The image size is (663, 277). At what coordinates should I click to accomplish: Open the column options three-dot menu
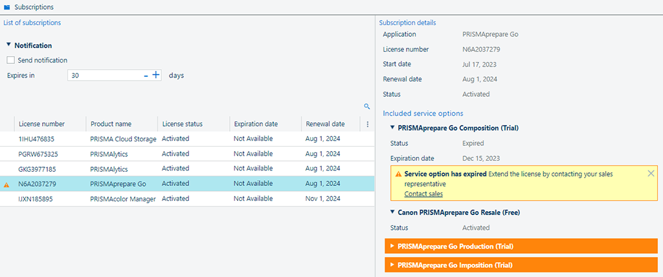pos(367,124)
